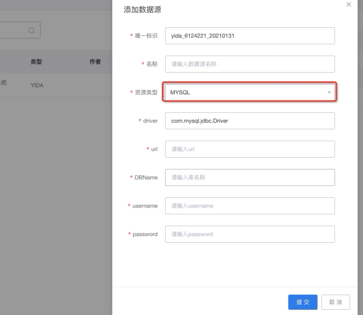Open the 资源类型 dropdown arrow
363x315 pixels.
[329, 93]
